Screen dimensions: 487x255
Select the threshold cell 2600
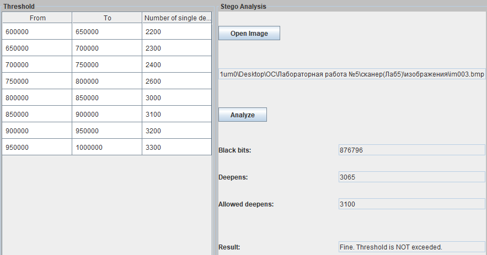pyautogui.click(x=176, y=81)
